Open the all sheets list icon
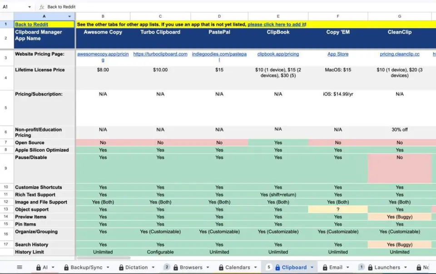The height and width of the screenshot is (274, 436). [x=20, y=267]
